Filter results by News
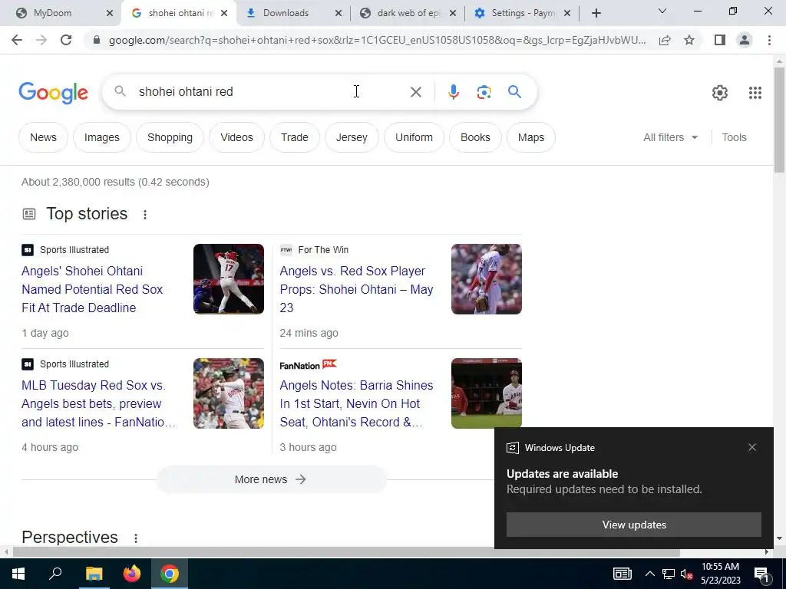The width and height of the screenshot is (786, 589). click(x=43, y=137)
